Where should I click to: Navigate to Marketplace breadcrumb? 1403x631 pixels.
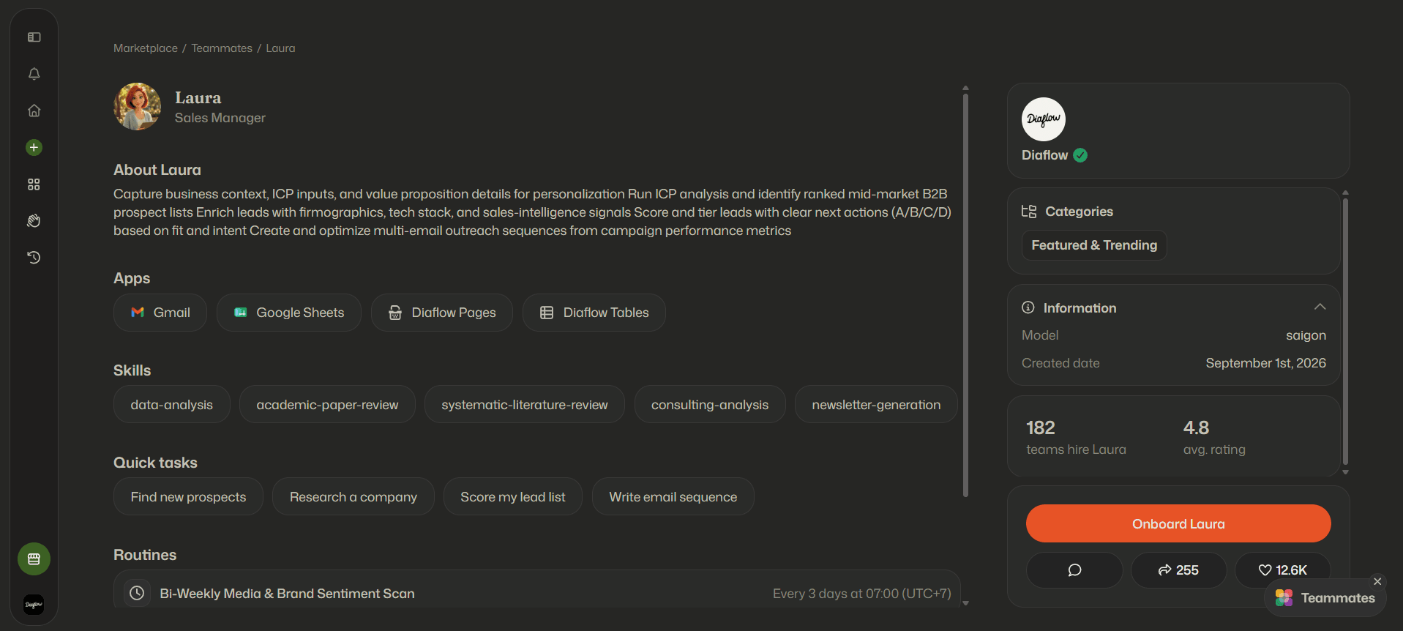(x=146, y=48)
